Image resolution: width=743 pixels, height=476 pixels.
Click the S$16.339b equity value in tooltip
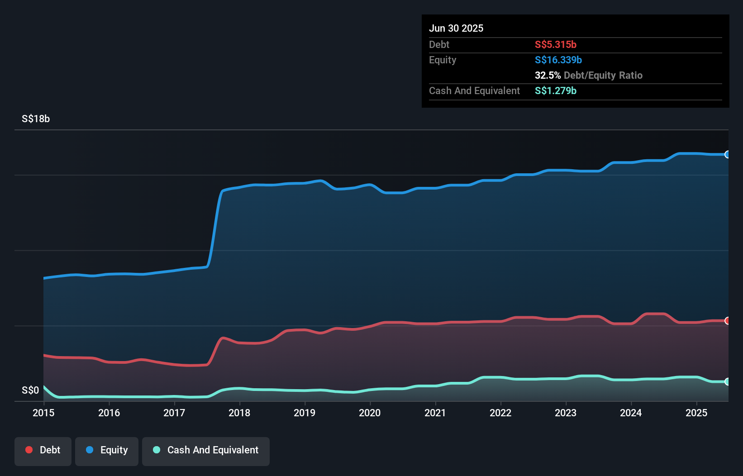(x=558, y=60)
